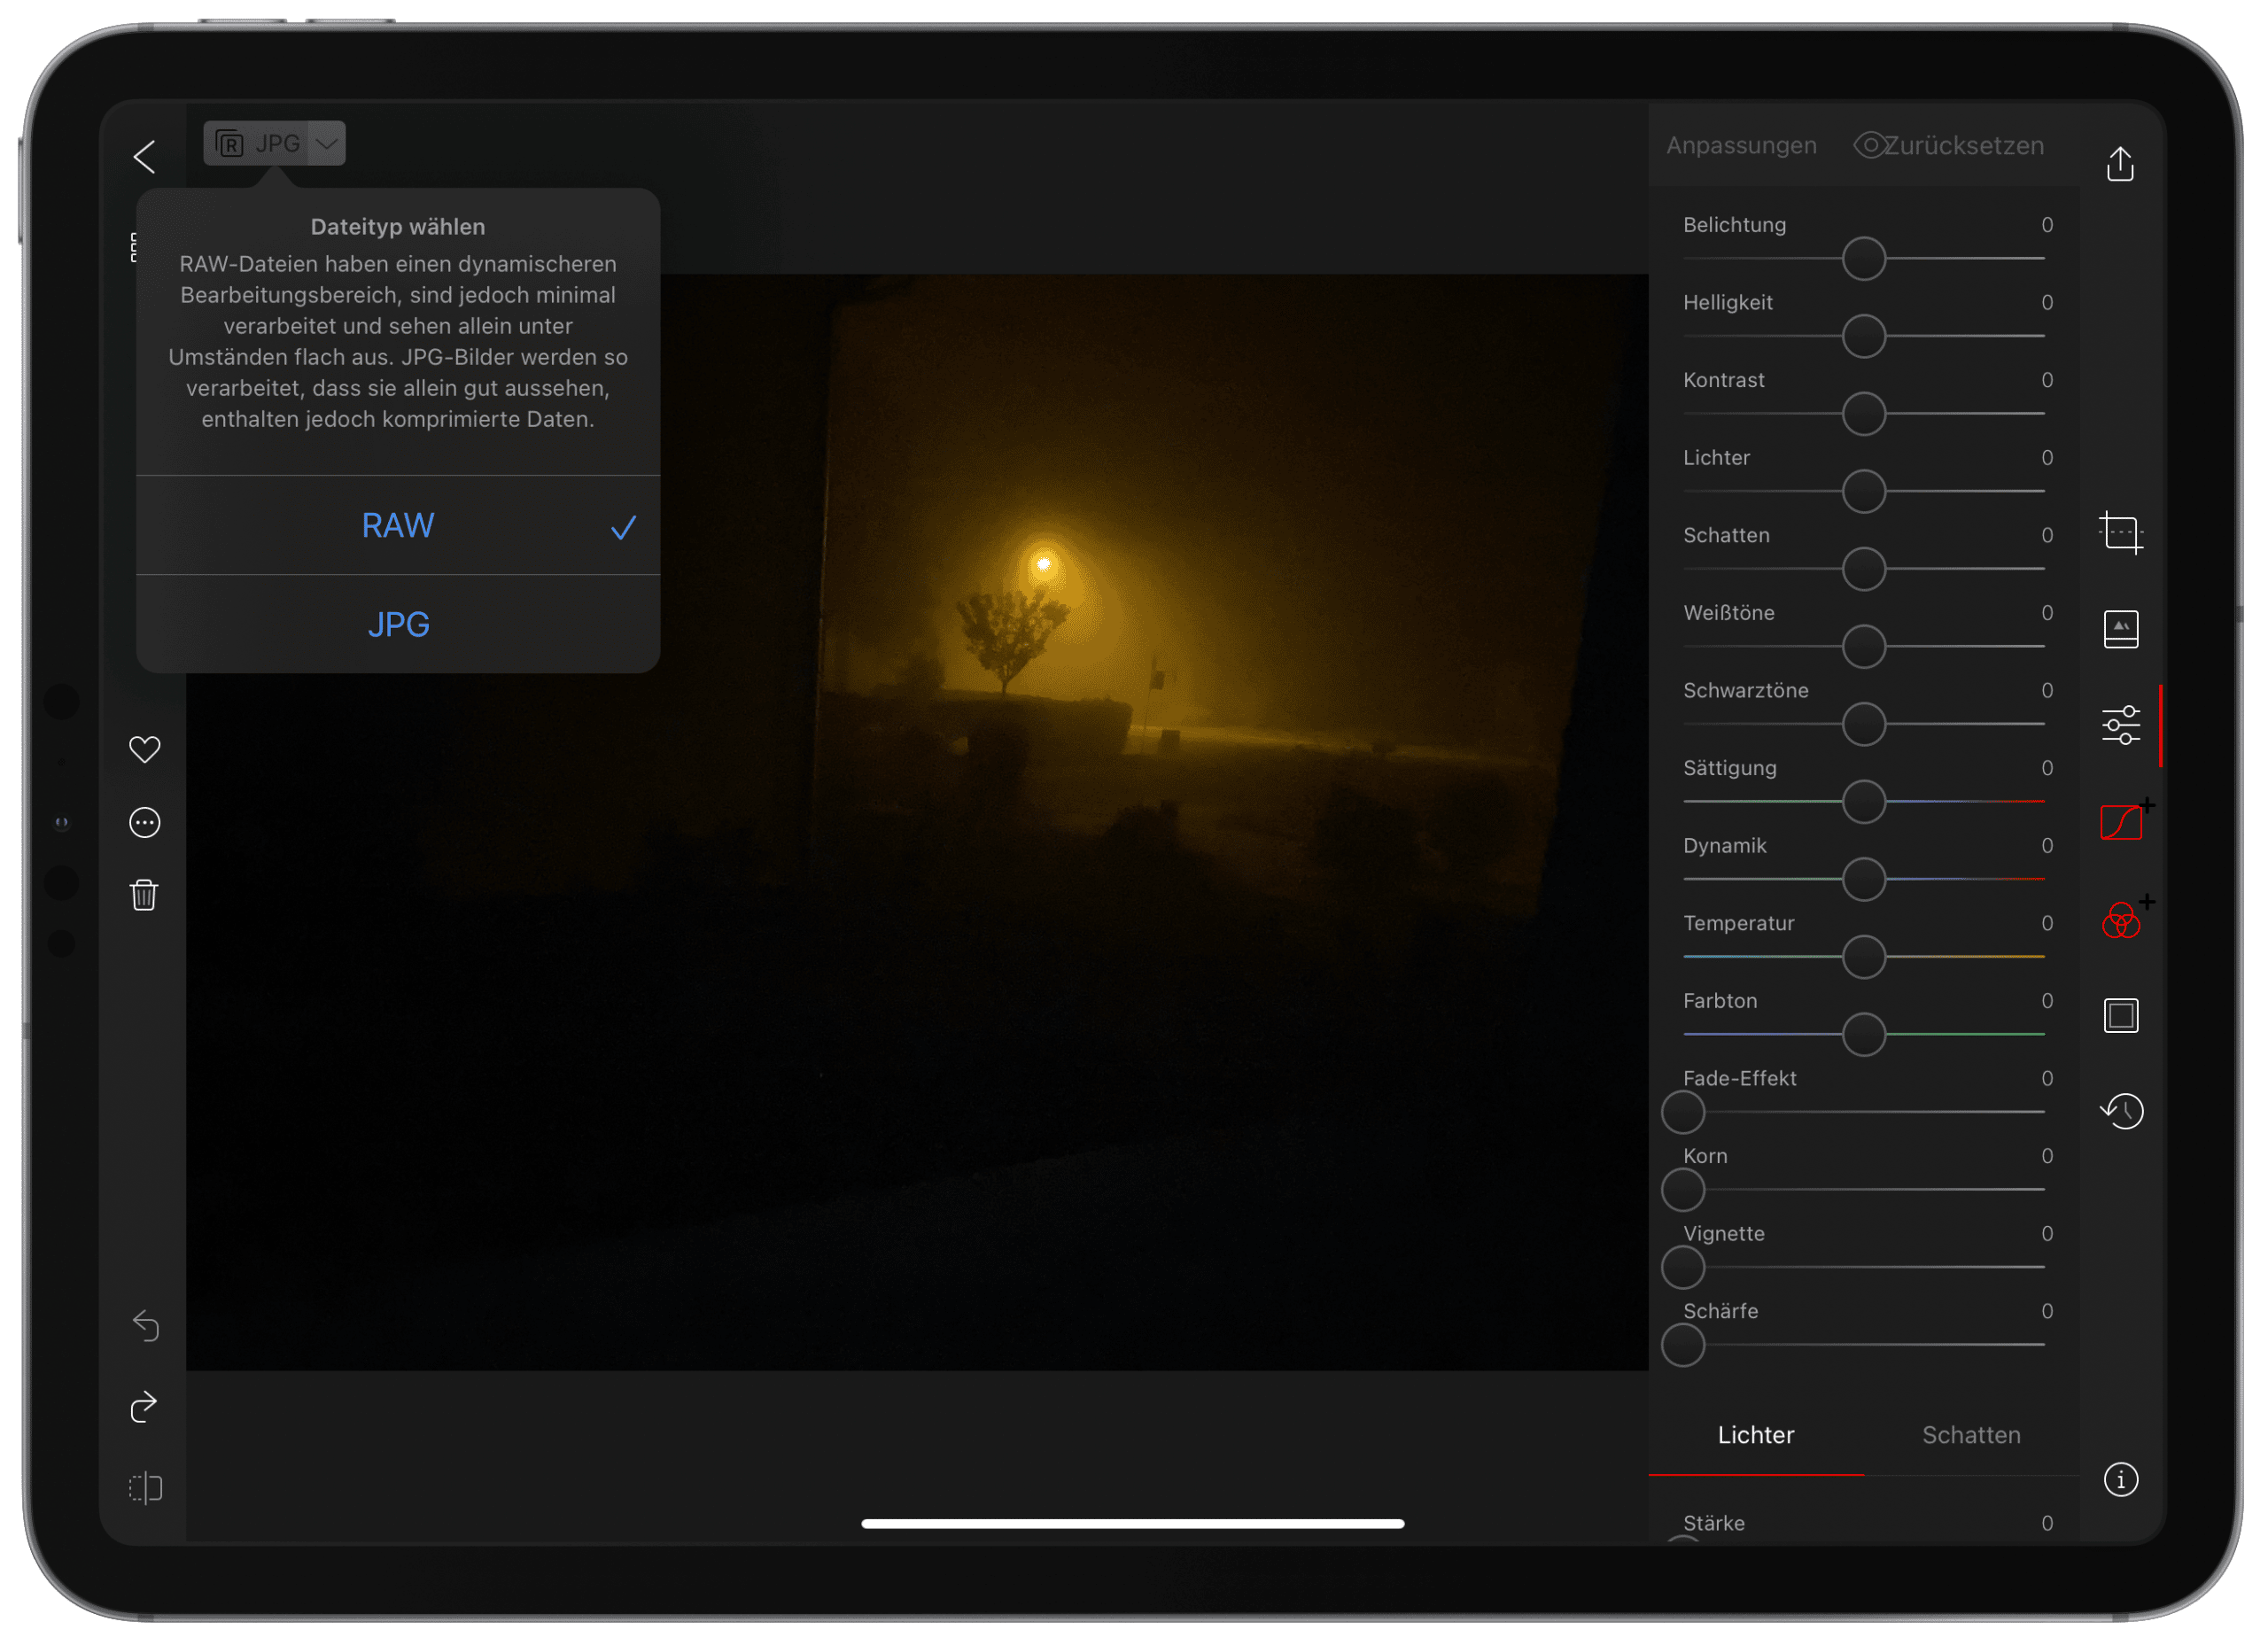Switch to the Schatten tab
Image resolution: width=2268 pixels, height=1645 pixels.
point(1971,1436)
